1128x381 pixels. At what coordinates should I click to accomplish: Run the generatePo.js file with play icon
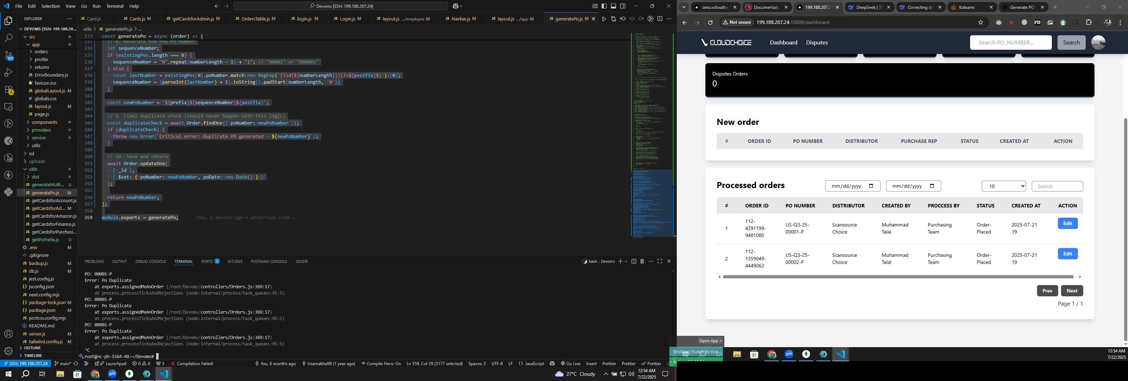click(x=604, y=19)
